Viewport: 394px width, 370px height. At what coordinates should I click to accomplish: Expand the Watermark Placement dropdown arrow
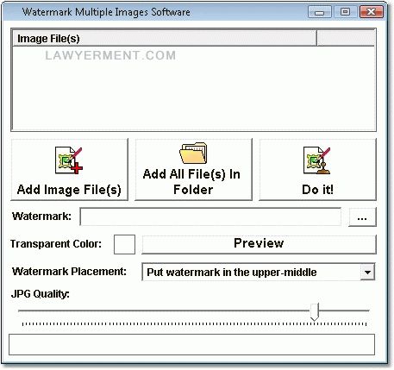[x=367, y=272]
